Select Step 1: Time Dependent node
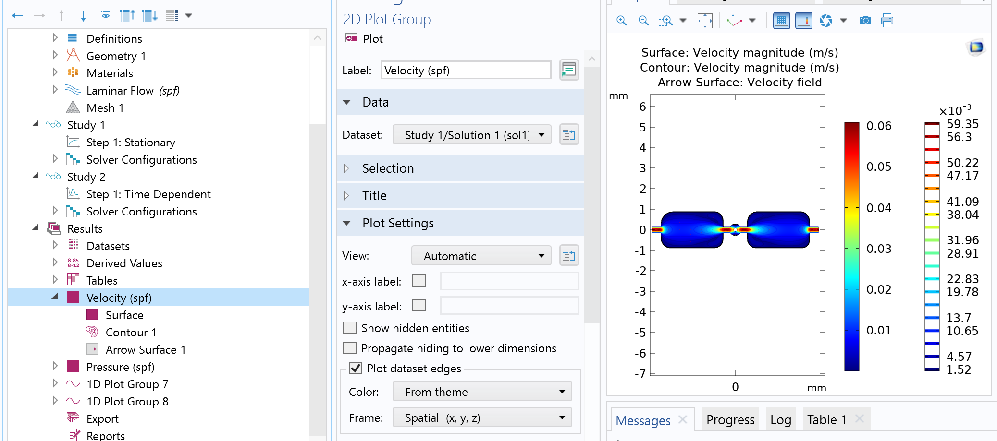997x441 pixels. pyautogui.click(x=148, y=194)
